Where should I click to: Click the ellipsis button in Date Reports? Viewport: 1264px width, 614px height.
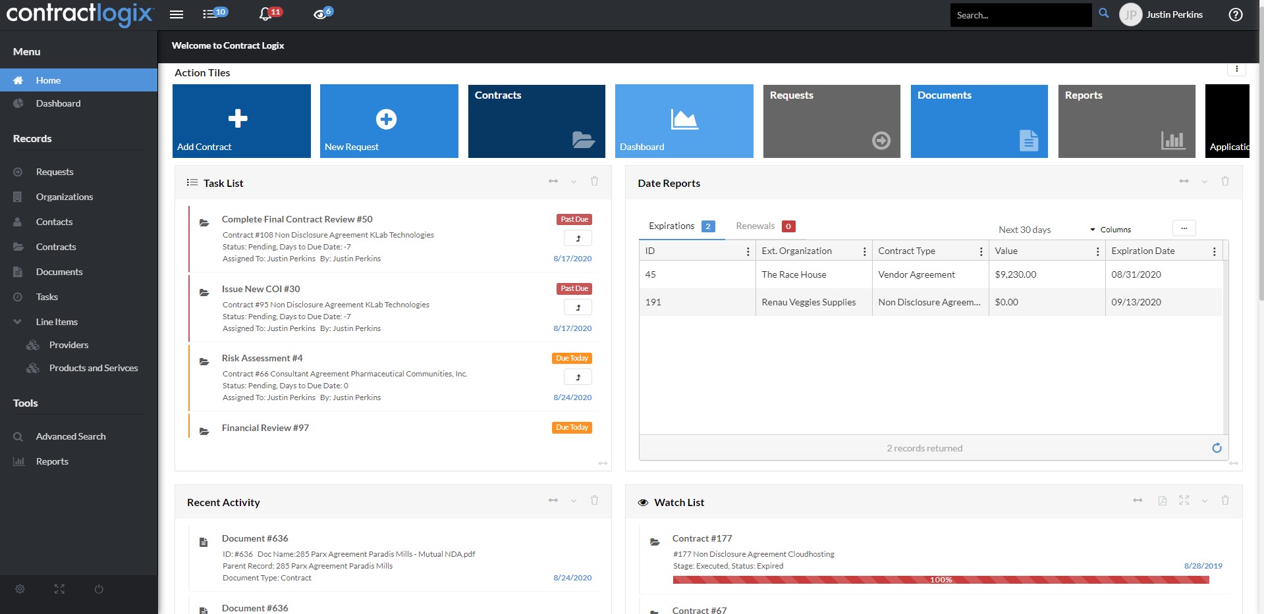1184,228
